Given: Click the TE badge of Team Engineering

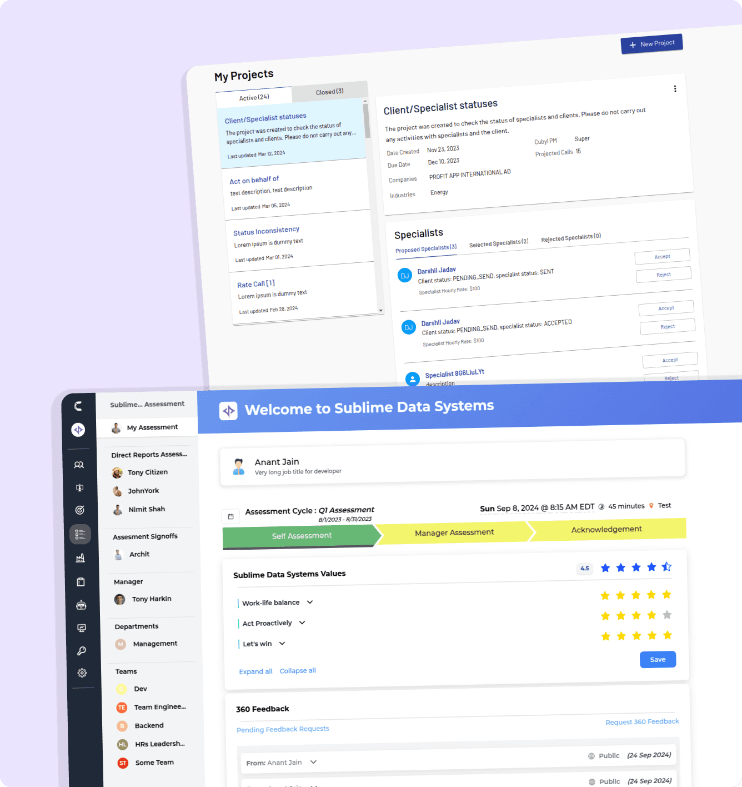Looking at the screenshot, I should point(122,708).
